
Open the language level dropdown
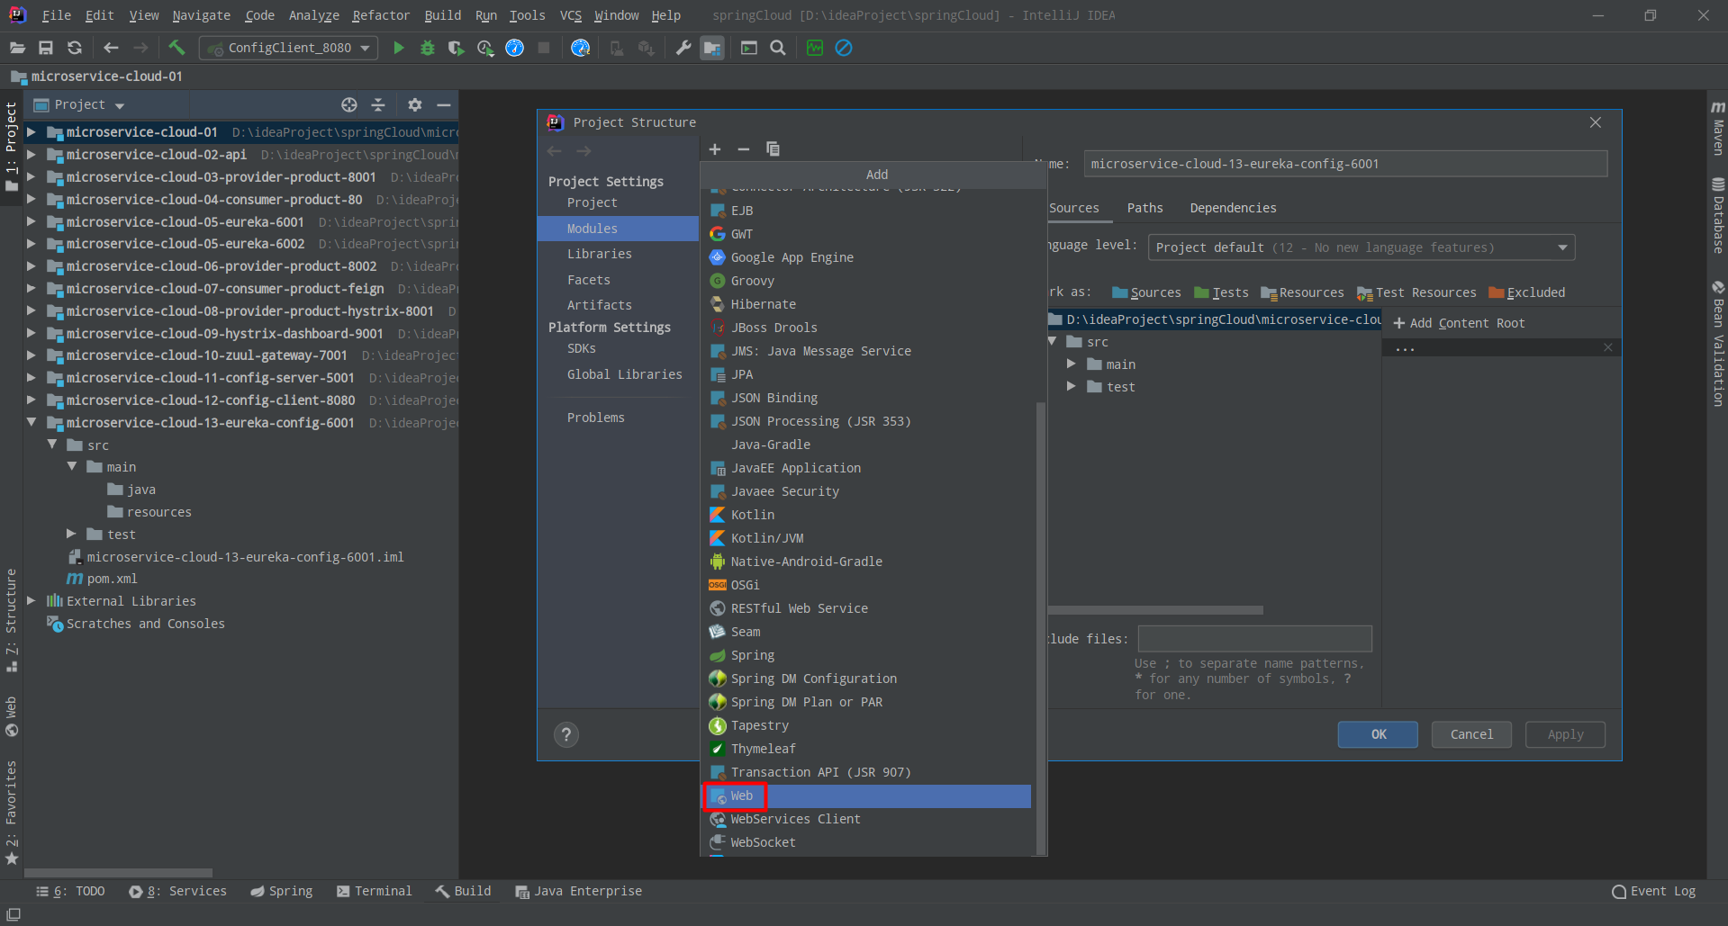pos(1361,247)
